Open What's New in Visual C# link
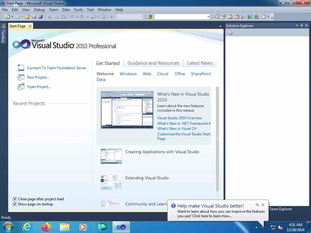This screenshot has width=311, height=233. (x=177, y=129)
